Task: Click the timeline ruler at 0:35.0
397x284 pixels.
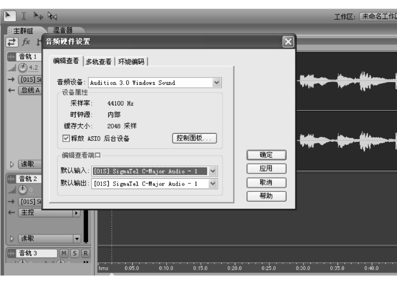Action: [337, 268]
